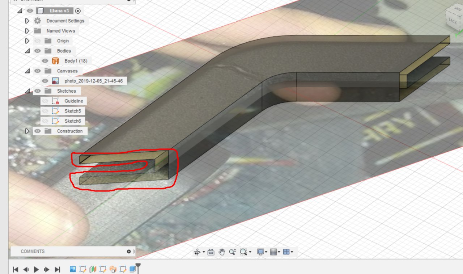Click the Construction folder icon

[48, 131]
